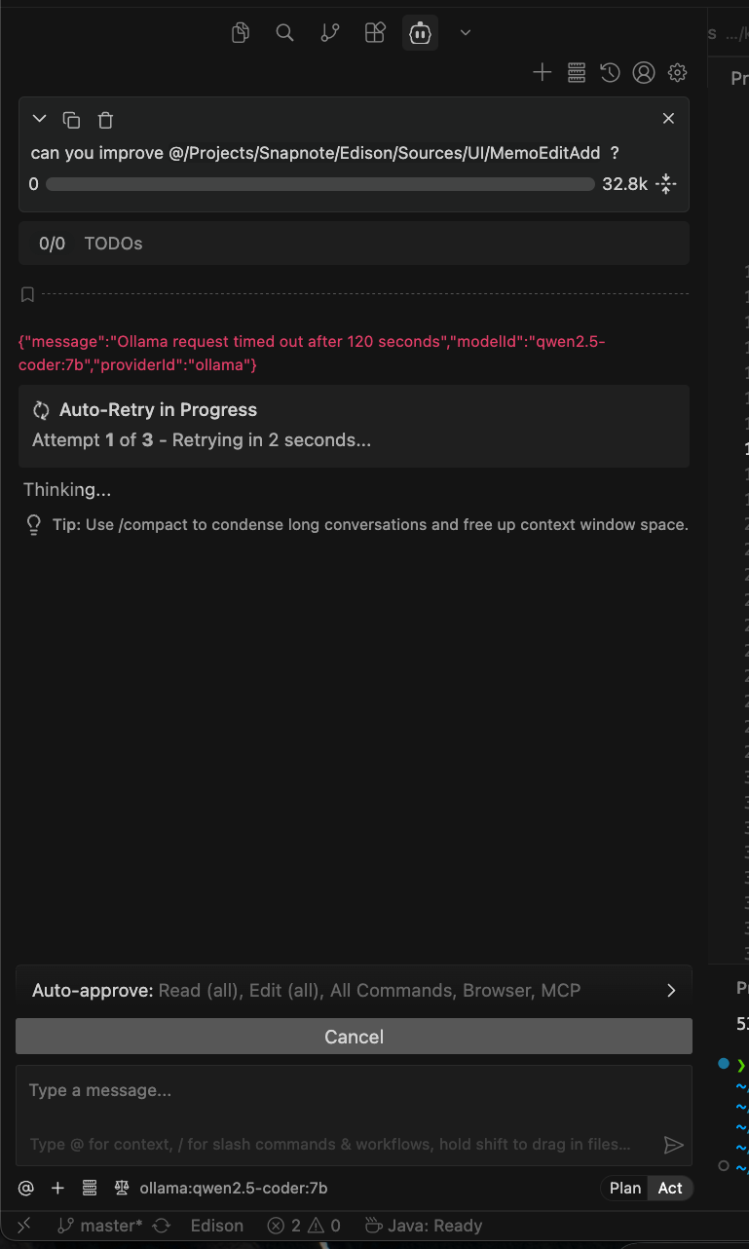Open the Explorer view icon

[x=241, y=33]
